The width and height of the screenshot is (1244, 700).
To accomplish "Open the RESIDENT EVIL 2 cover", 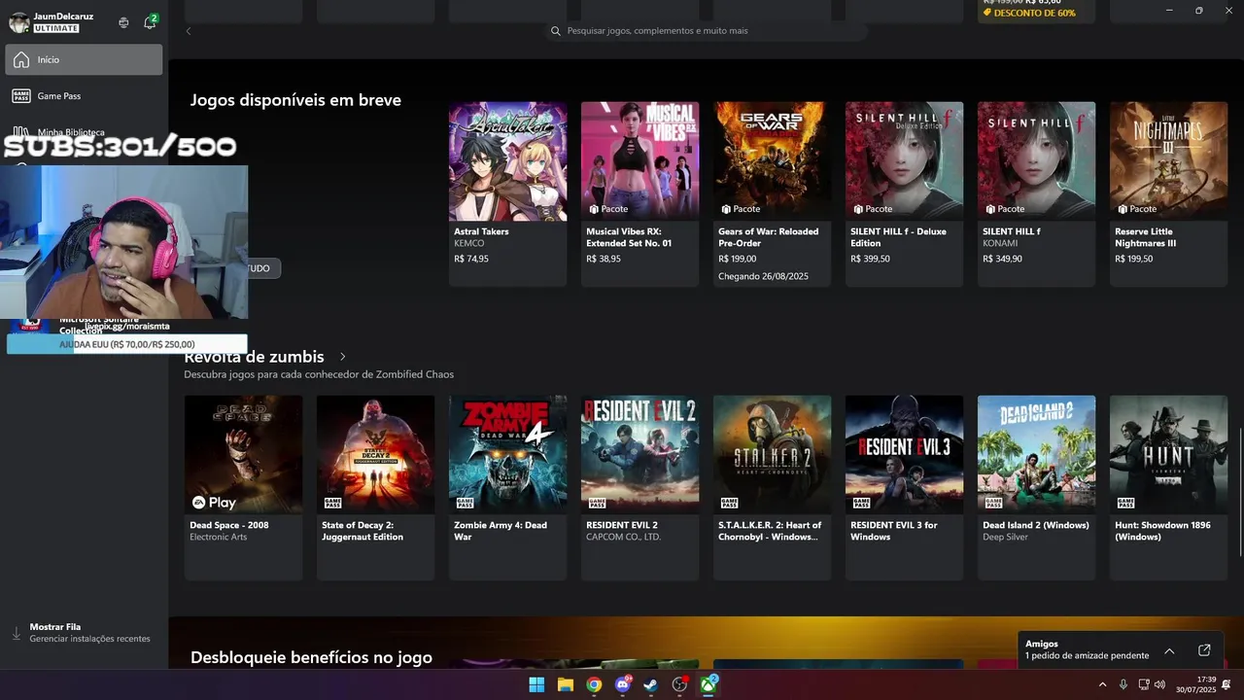I will (x=639, y=454).
